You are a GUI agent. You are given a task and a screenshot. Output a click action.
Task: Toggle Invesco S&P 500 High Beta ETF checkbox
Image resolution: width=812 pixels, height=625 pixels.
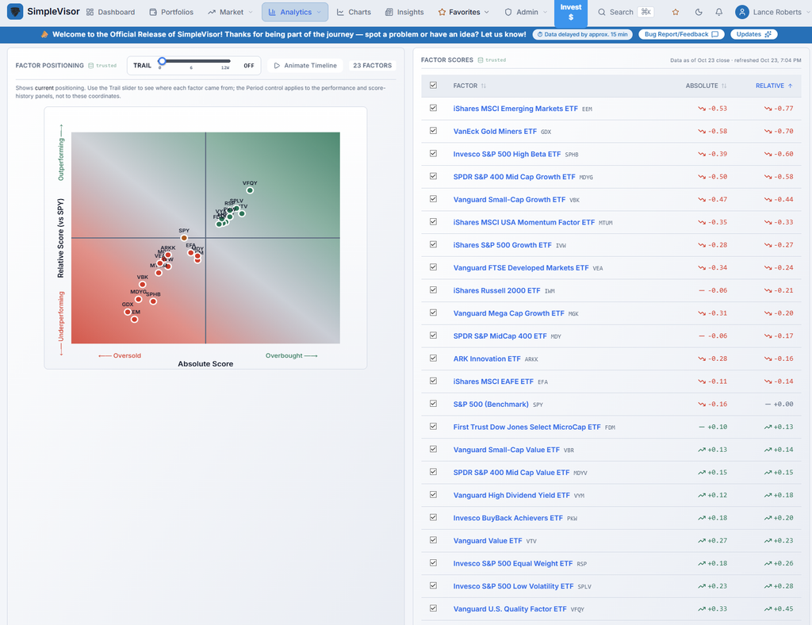[x=434, y=154]
